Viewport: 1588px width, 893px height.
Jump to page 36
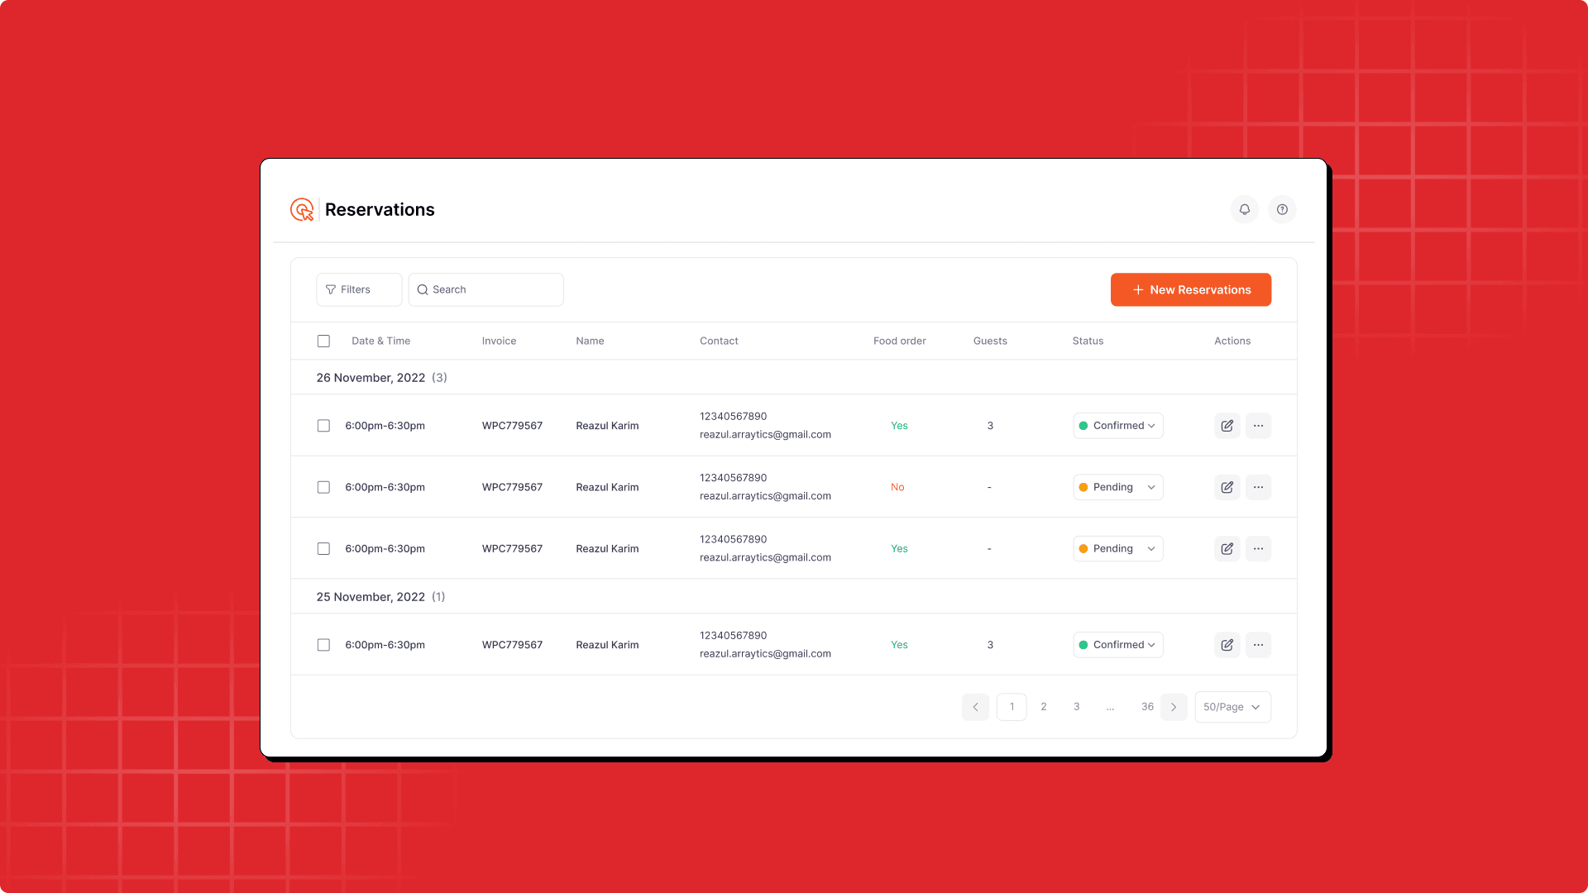(x=1147, y=707)
